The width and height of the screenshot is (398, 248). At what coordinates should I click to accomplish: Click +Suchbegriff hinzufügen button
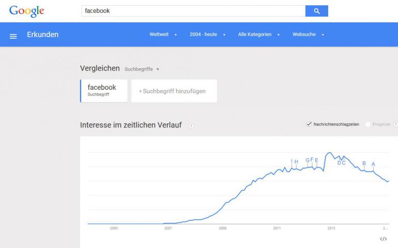click(174, 91)
